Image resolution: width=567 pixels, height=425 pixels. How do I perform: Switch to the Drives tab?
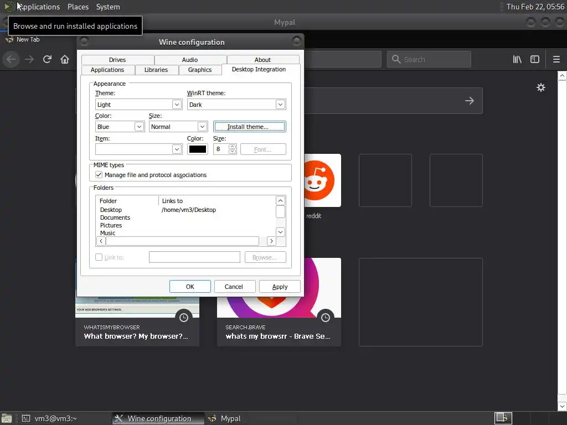(117, 60)
